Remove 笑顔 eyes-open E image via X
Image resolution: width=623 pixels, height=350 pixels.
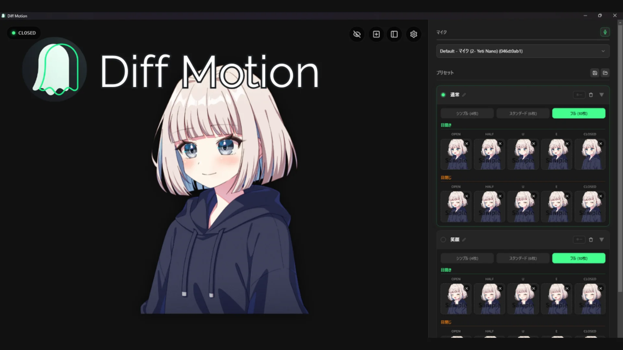click(567, 288)
